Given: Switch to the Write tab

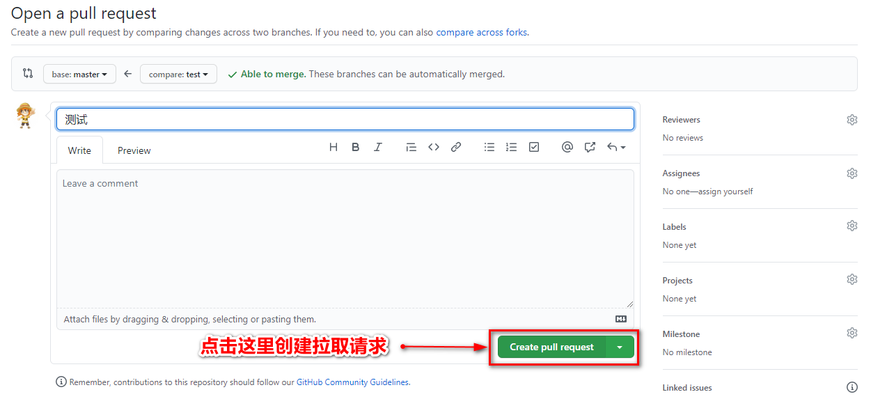Looking at the screenshot, I should pos(79,150).
